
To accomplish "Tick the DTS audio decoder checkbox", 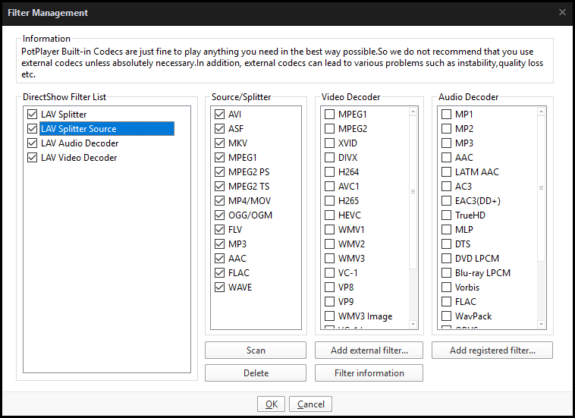I will tap(446, 244).
